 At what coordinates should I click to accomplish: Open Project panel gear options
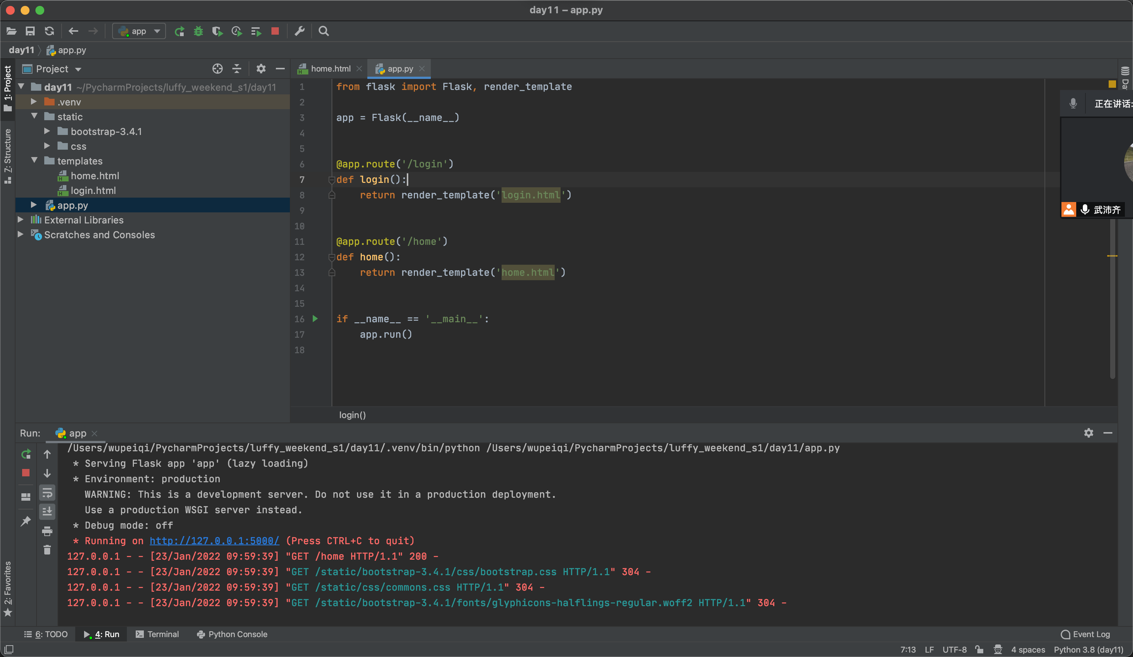point(261,69)
